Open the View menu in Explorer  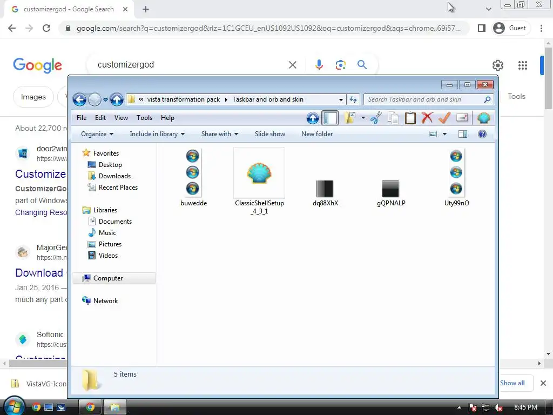tap(121, 118)
